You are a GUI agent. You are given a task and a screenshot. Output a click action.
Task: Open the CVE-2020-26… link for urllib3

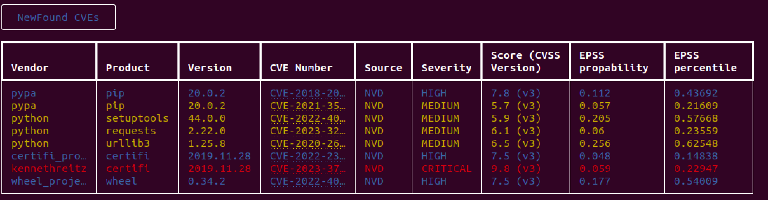click(x=308, y=144)
